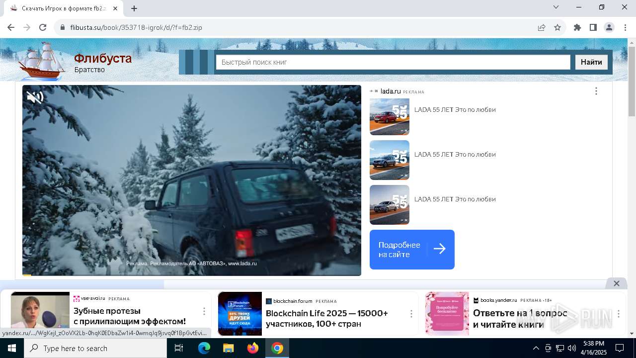Open the Windows Start menu
This screenshot has width=636, height=358.
point(12,348)
